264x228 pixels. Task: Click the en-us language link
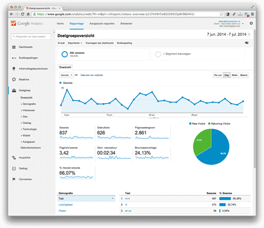coord(128,211)
